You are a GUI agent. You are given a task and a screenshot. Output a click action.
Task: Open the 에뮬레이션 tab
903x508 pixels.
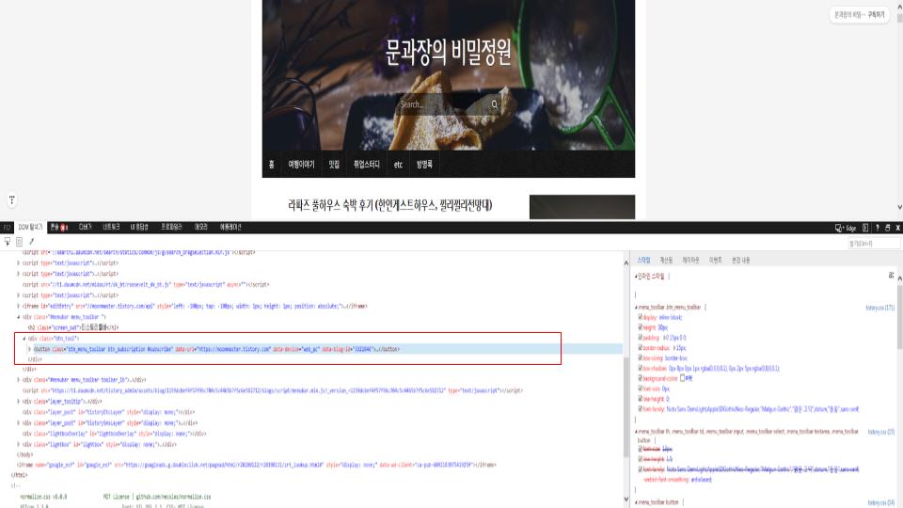[230, 227]
